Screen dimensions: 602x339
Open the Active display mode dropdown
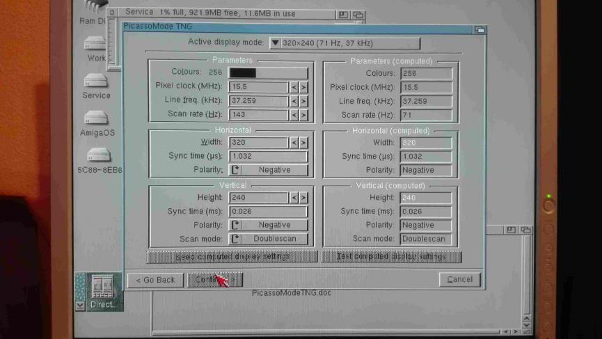[x=344, y=43]
